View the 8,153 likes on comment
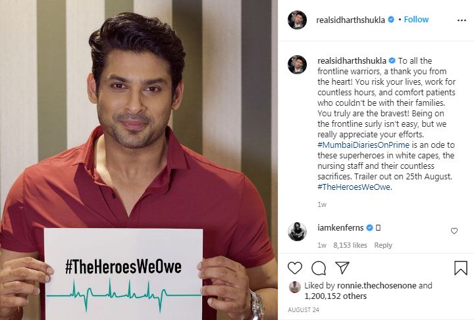This screenshot has width=474, height=320. (x=350, y=245)
